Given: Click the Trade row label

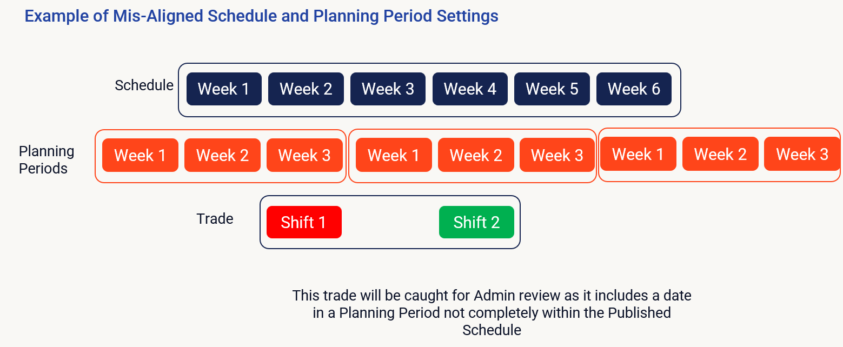Looking at the screenshot, I should 215,218.
